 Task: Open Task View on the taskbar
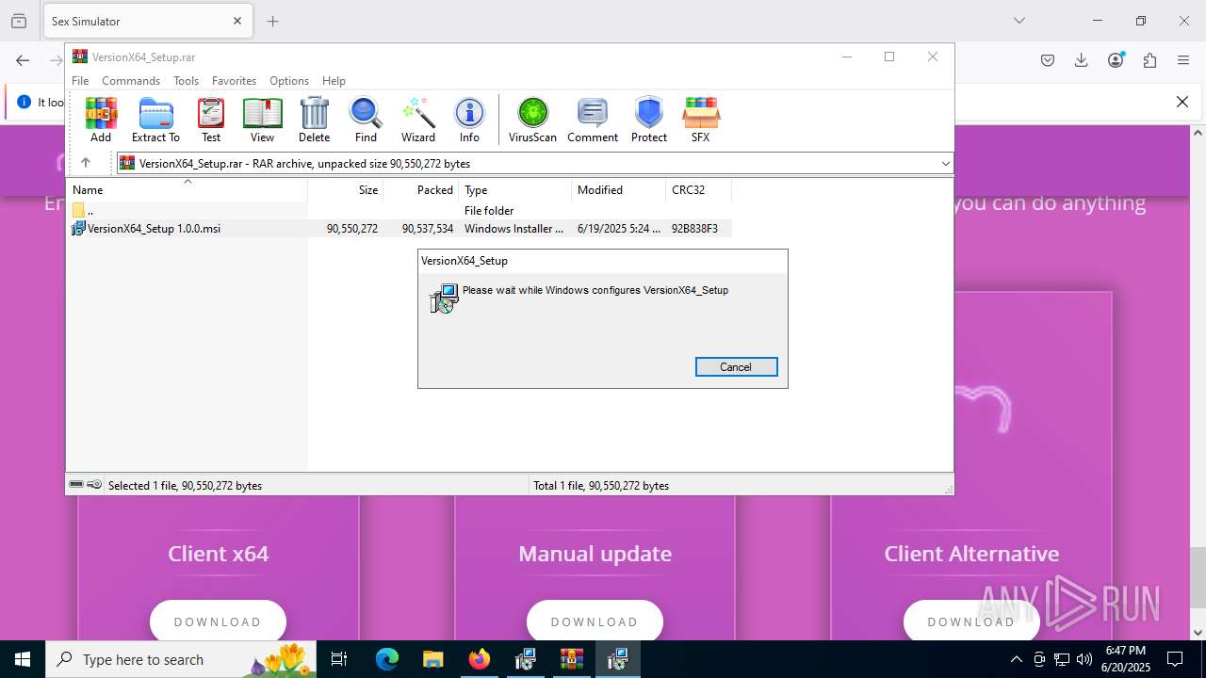339,659
